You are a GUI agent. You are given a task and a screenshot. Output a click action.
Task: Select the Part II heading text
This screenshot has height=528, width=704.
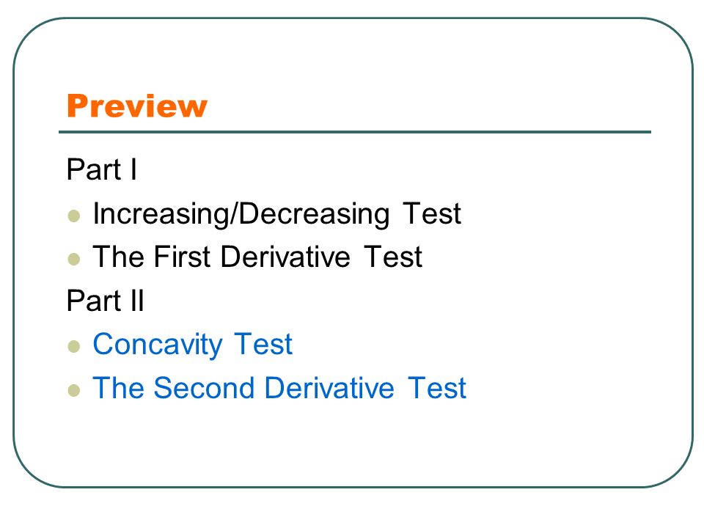click(105, 301)
